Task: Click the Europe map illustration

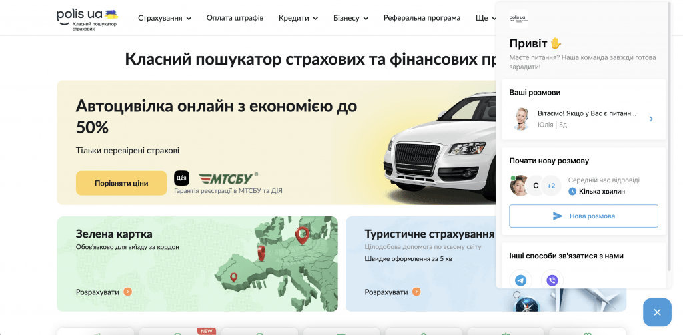Action: (x=277, y=265)
